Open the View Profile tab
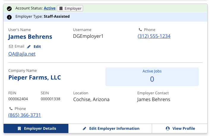This screenshot has height=136, width=210. pyautogui.click(x=180, y=128)
